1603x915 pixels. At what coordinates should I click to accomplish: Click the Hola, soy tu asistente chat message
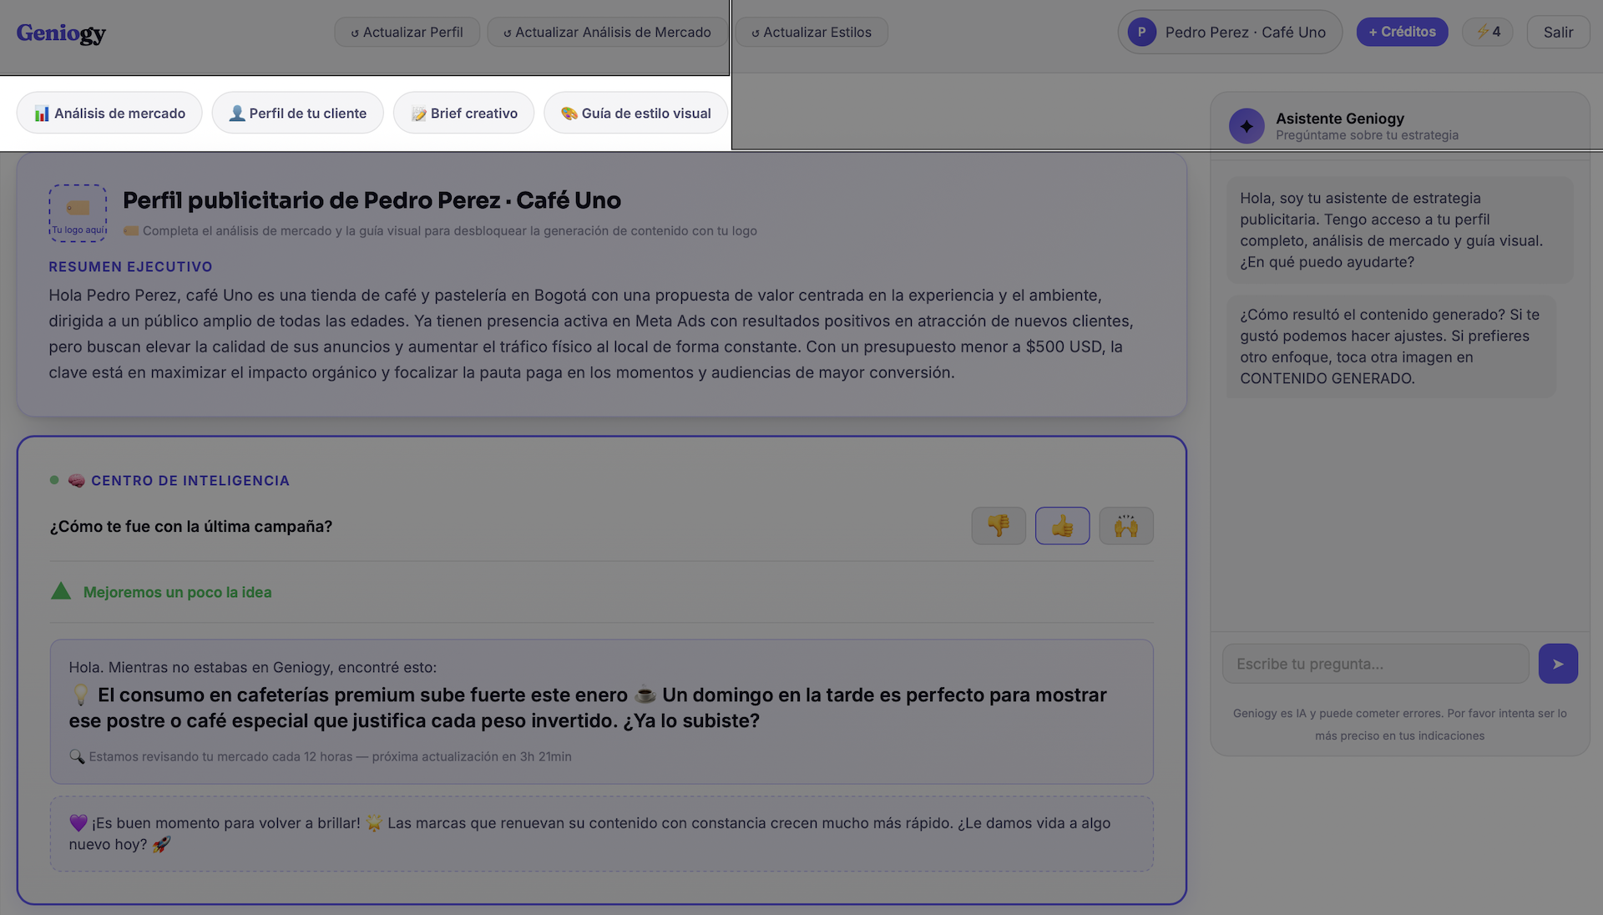tap(1399, 230)
